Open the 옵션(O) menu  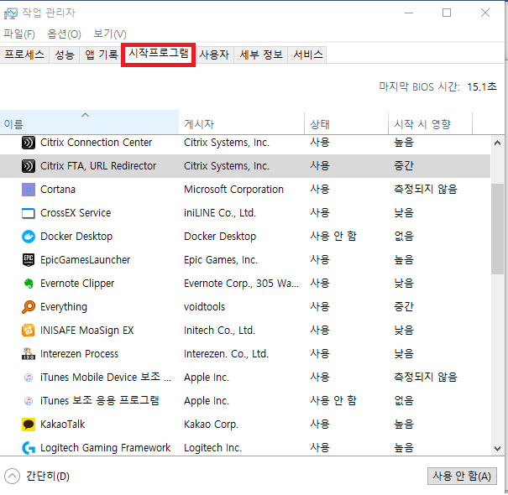(x=64, y=34)
